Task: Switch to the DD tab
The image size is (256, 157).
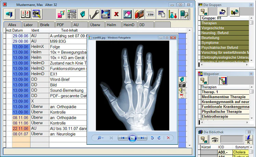Action: coord(146,25)
